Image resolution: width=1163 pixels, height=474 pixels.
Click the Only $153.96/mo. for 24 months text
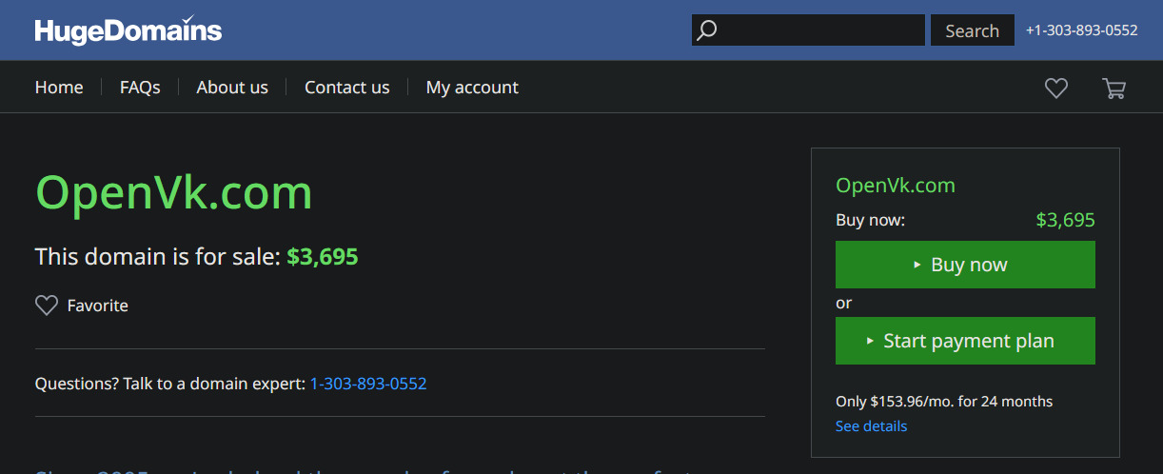[944, 402]
